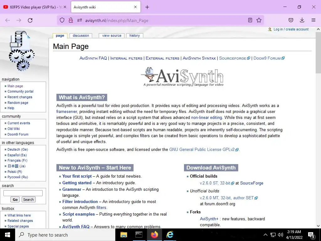Toggle reader view icon

pos(250,20)
